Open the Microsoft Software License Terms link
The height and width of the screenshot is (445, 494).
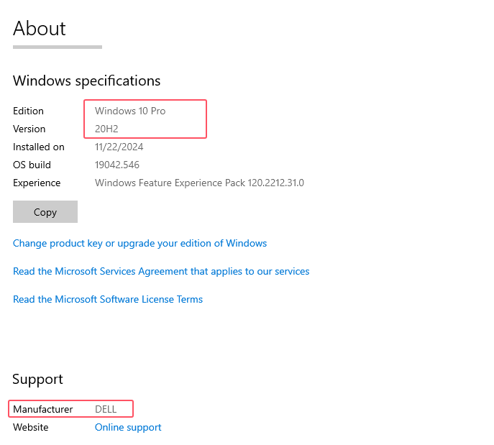click(x=108, y=299)
